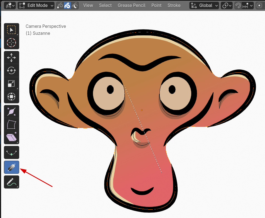Open the Grease Pencil menu
This screenshot has height=218, width=265.
click(x=131, y=5)
